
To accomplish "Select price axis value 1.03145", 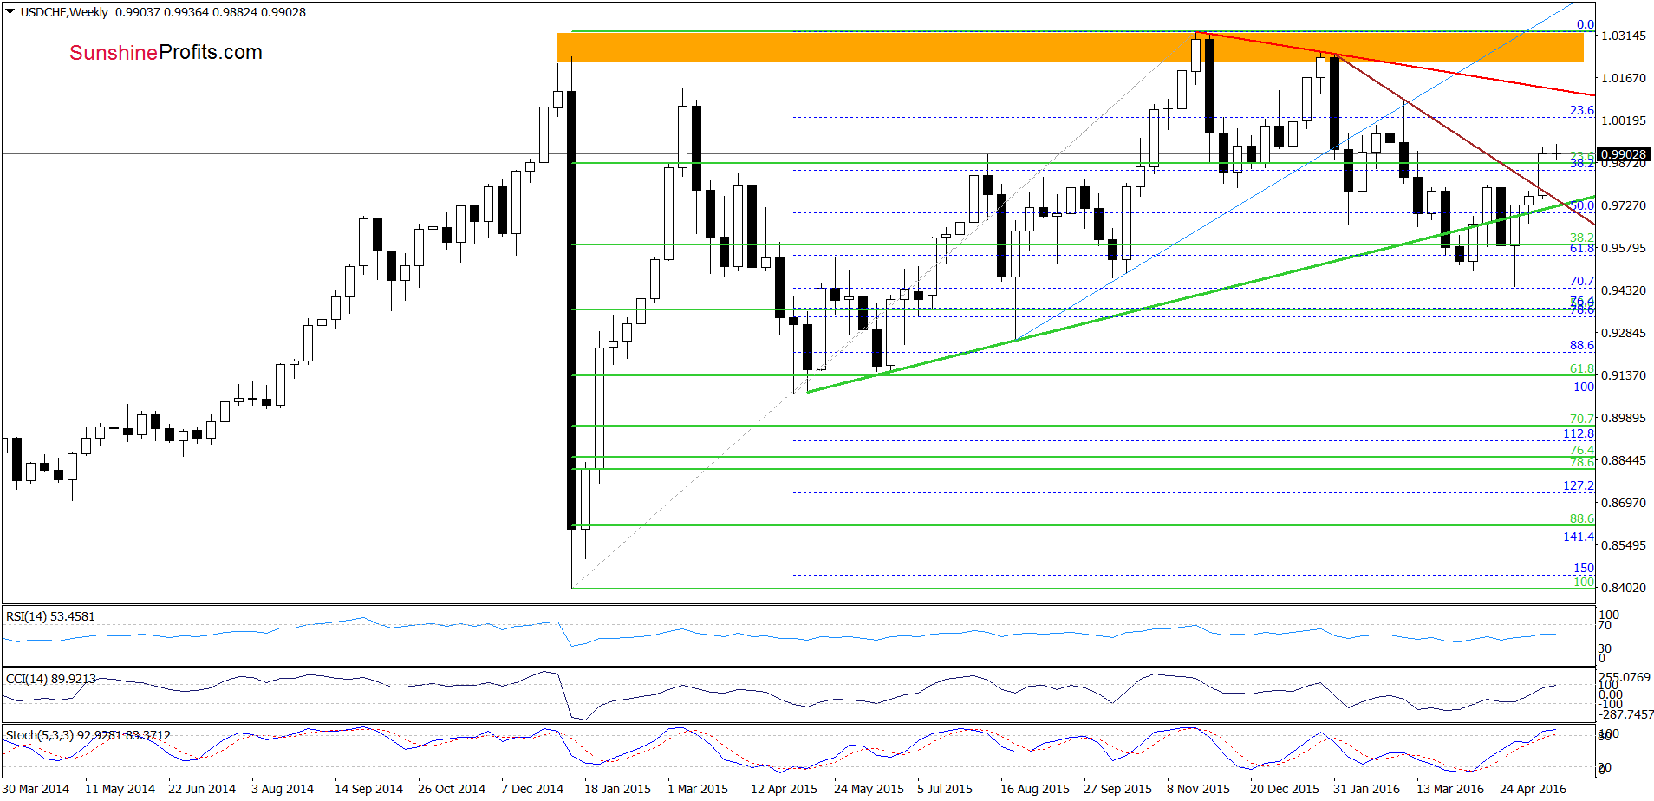I will click(1623, 36).
